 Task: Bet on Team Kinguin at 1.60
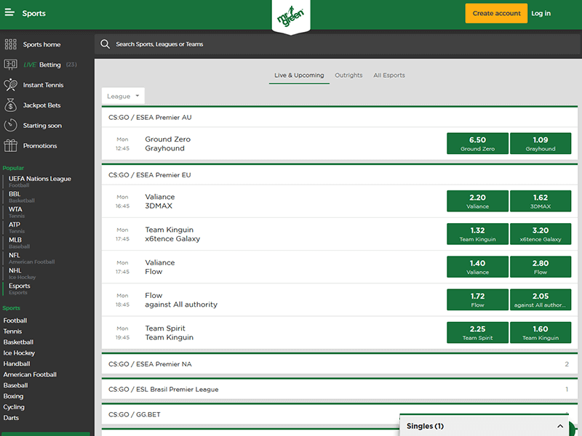point(541,332)
